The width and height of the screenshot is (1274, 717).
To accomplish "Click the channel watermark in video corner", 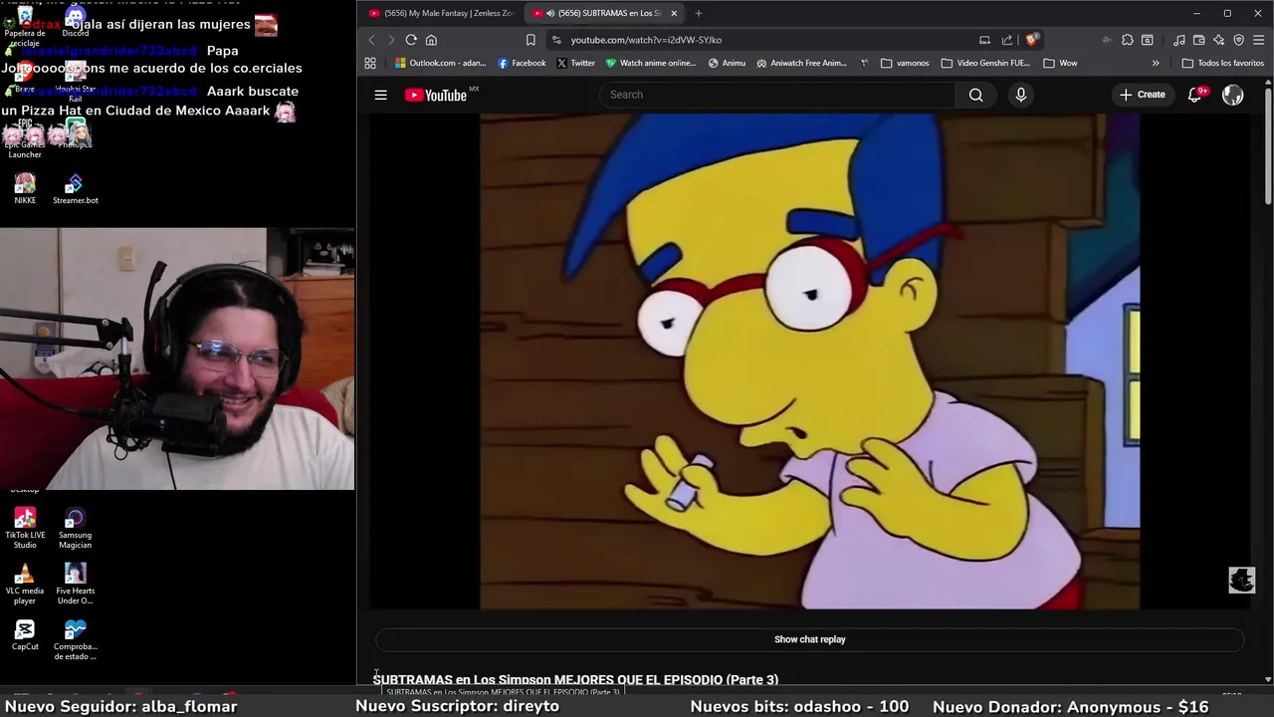I will (x=1241, y=580).
